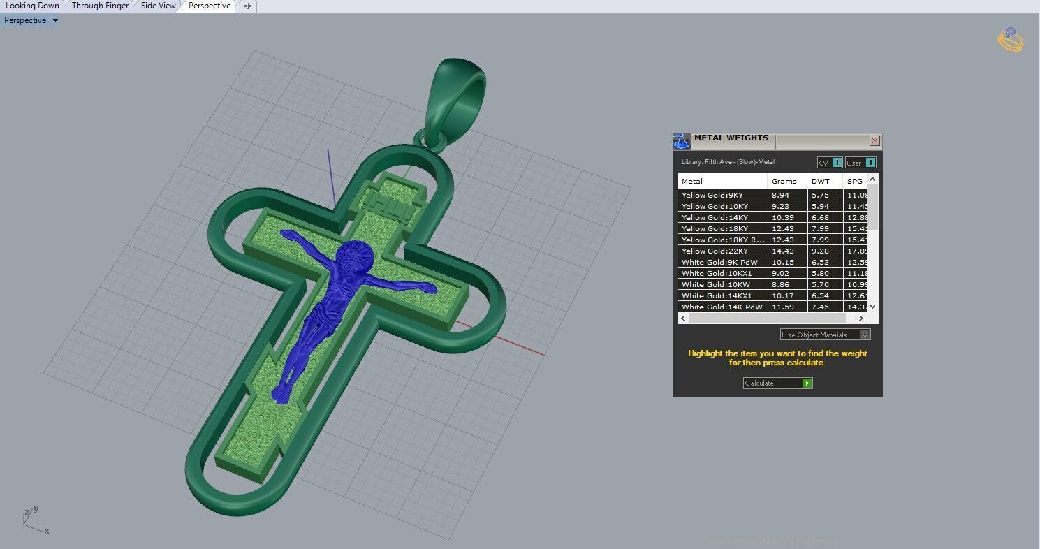Select the Yellow Gold:14KY row
The height and width of the screenshot is (549, 1040).
772,217
